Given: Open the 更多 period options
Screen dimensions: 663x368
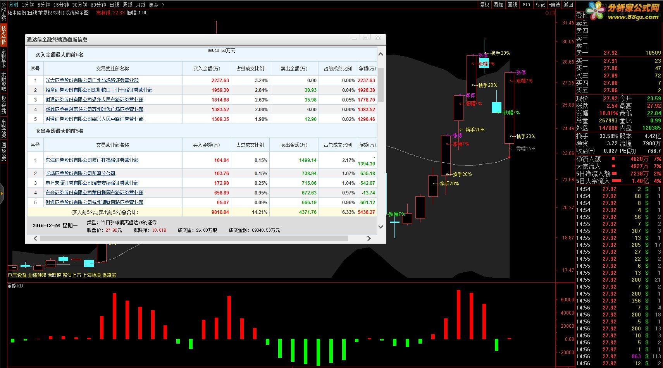Looking at the screenshot, I should click(x=154, y=5).
